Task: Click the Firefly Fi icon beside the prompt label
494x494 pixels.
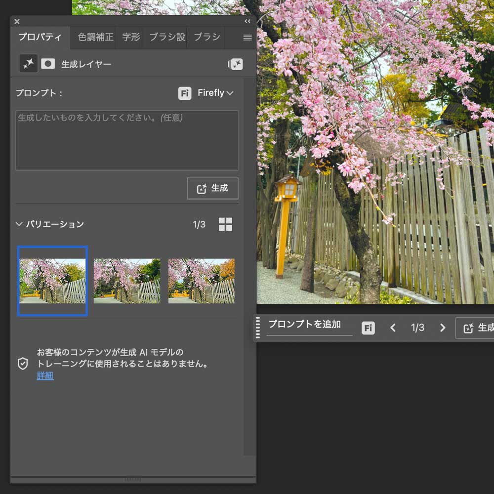Action: tap(184, 93)
